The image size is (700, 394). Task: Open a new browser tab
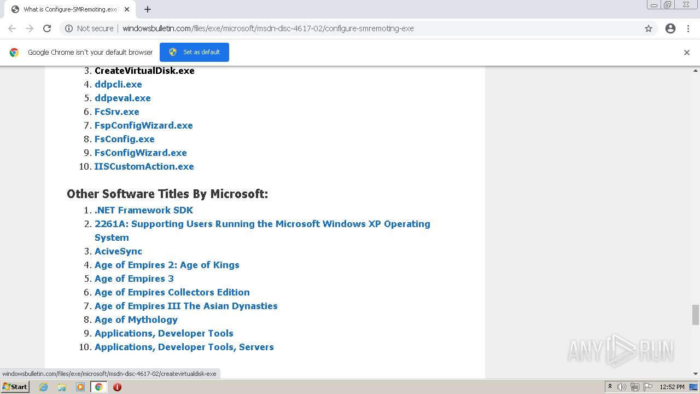[x=148, y=9]
